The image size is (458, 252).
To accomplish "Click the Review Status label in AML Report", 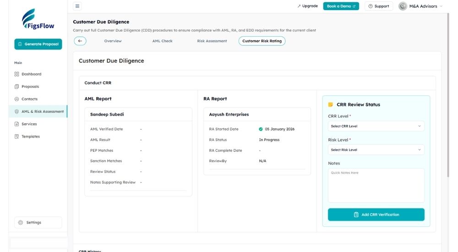I will click(x=103, y=172).
